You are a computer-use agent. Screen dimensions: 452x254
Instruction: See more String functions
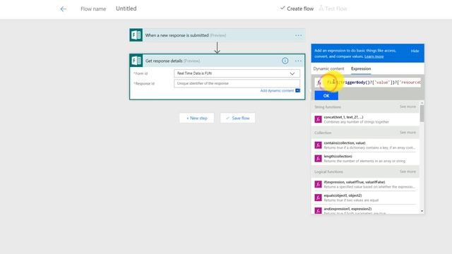tap(408, 107)
